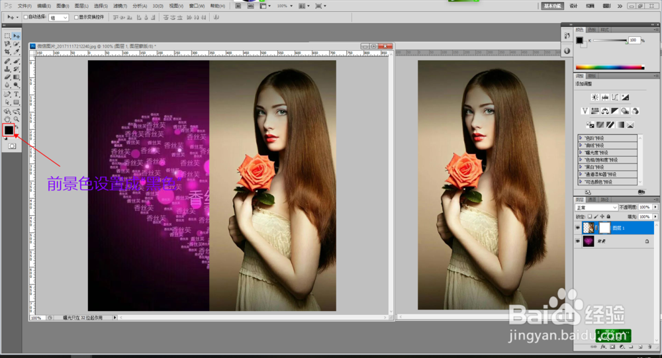
Task: Toggle lock position icon
Action: (602, 216)
